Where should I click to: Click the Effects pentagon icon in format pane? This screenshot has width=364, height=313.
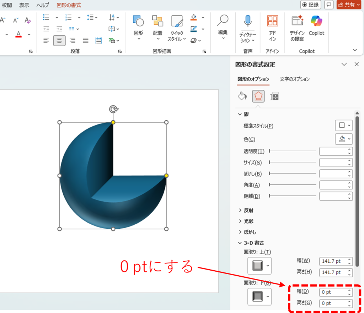[x=258, y=96]
